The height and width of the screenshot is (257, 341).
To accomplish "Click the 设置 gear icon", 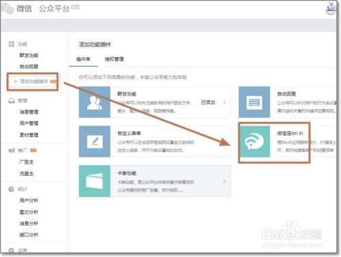I will click(12, 250).
